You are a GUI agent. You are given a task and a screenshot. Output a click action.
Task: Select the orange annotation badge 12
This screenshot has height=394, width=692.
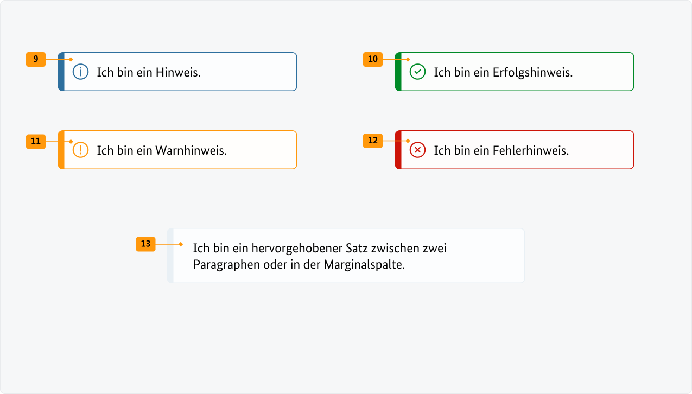click(373, 141)
